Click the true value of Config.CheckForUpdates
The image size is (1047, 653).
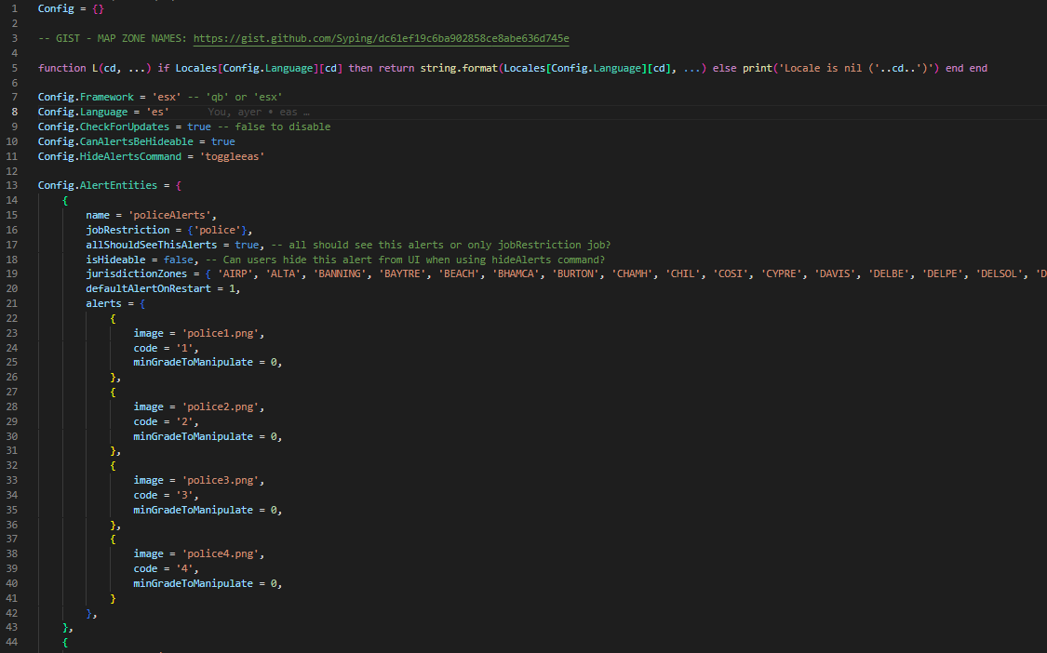pyautogui.click(x=198, y=127)
